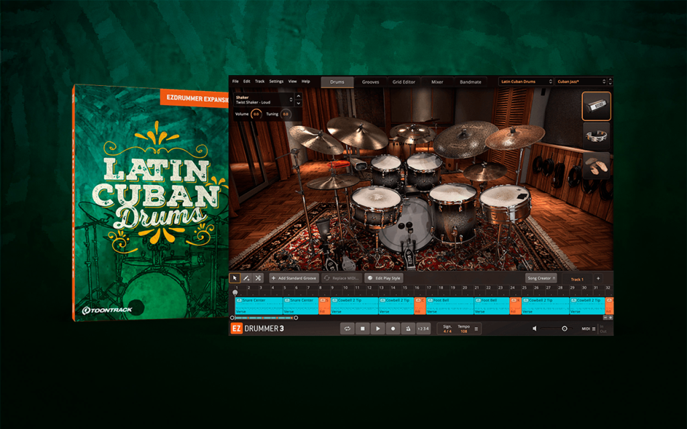The width and height of the screenshot is (687, 429).
Task: Open the Cuban Jazz preset dropdown
Action: [x=581, y=81]
